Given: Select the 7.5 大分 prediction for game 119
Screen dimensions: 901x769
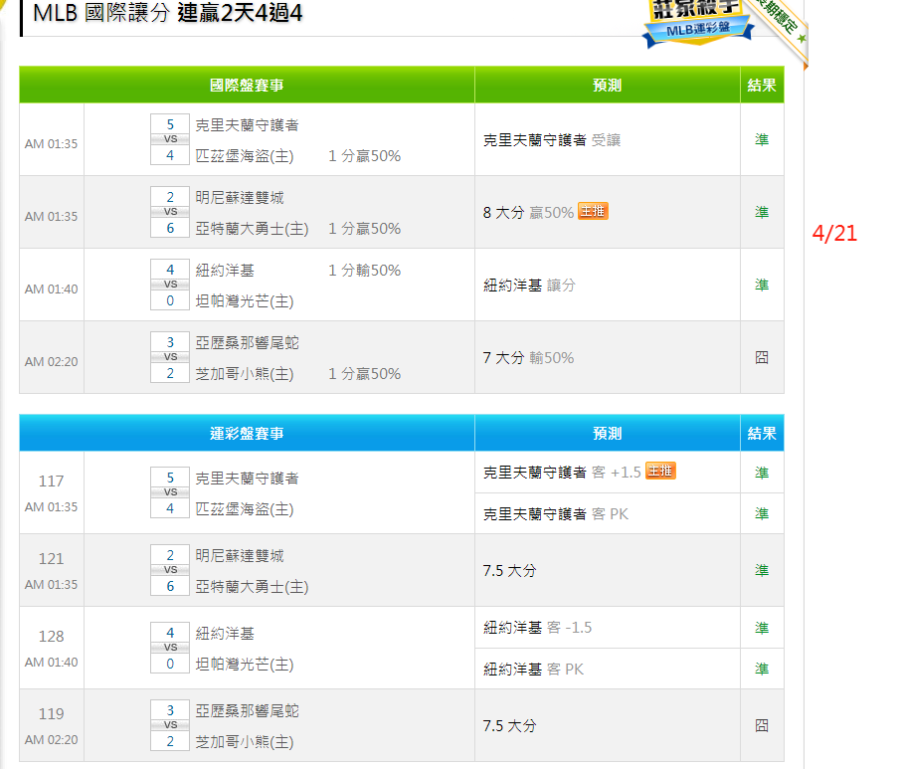Looking at the screenshot, I should pyautogui.click(x=510, y=726).
